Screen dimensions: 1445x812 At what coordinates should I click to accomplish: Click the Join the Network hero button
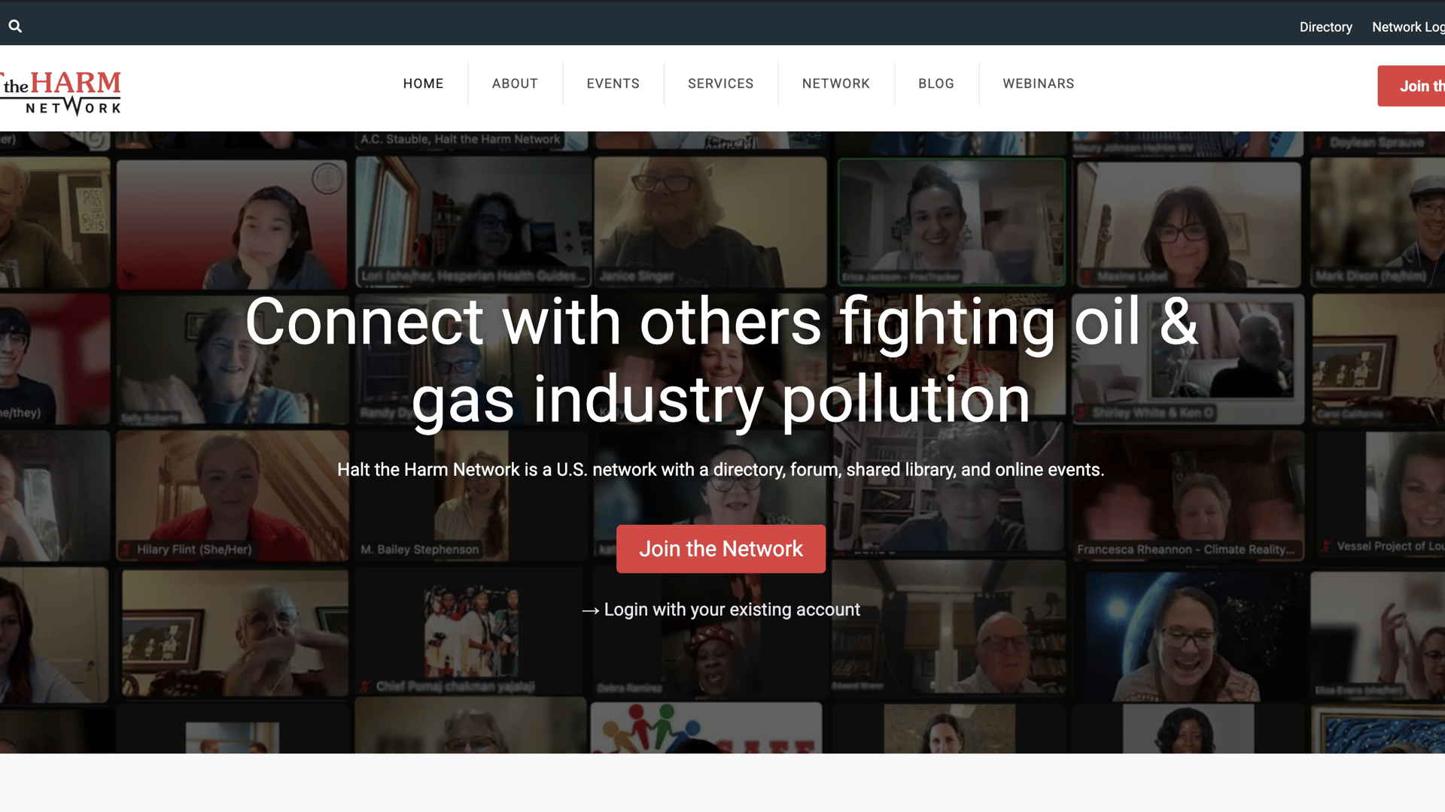(721, 549)
